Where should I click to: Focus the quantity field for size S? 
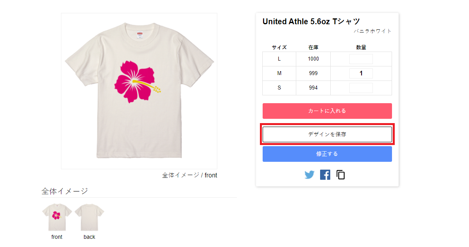(x=361, y=88)
